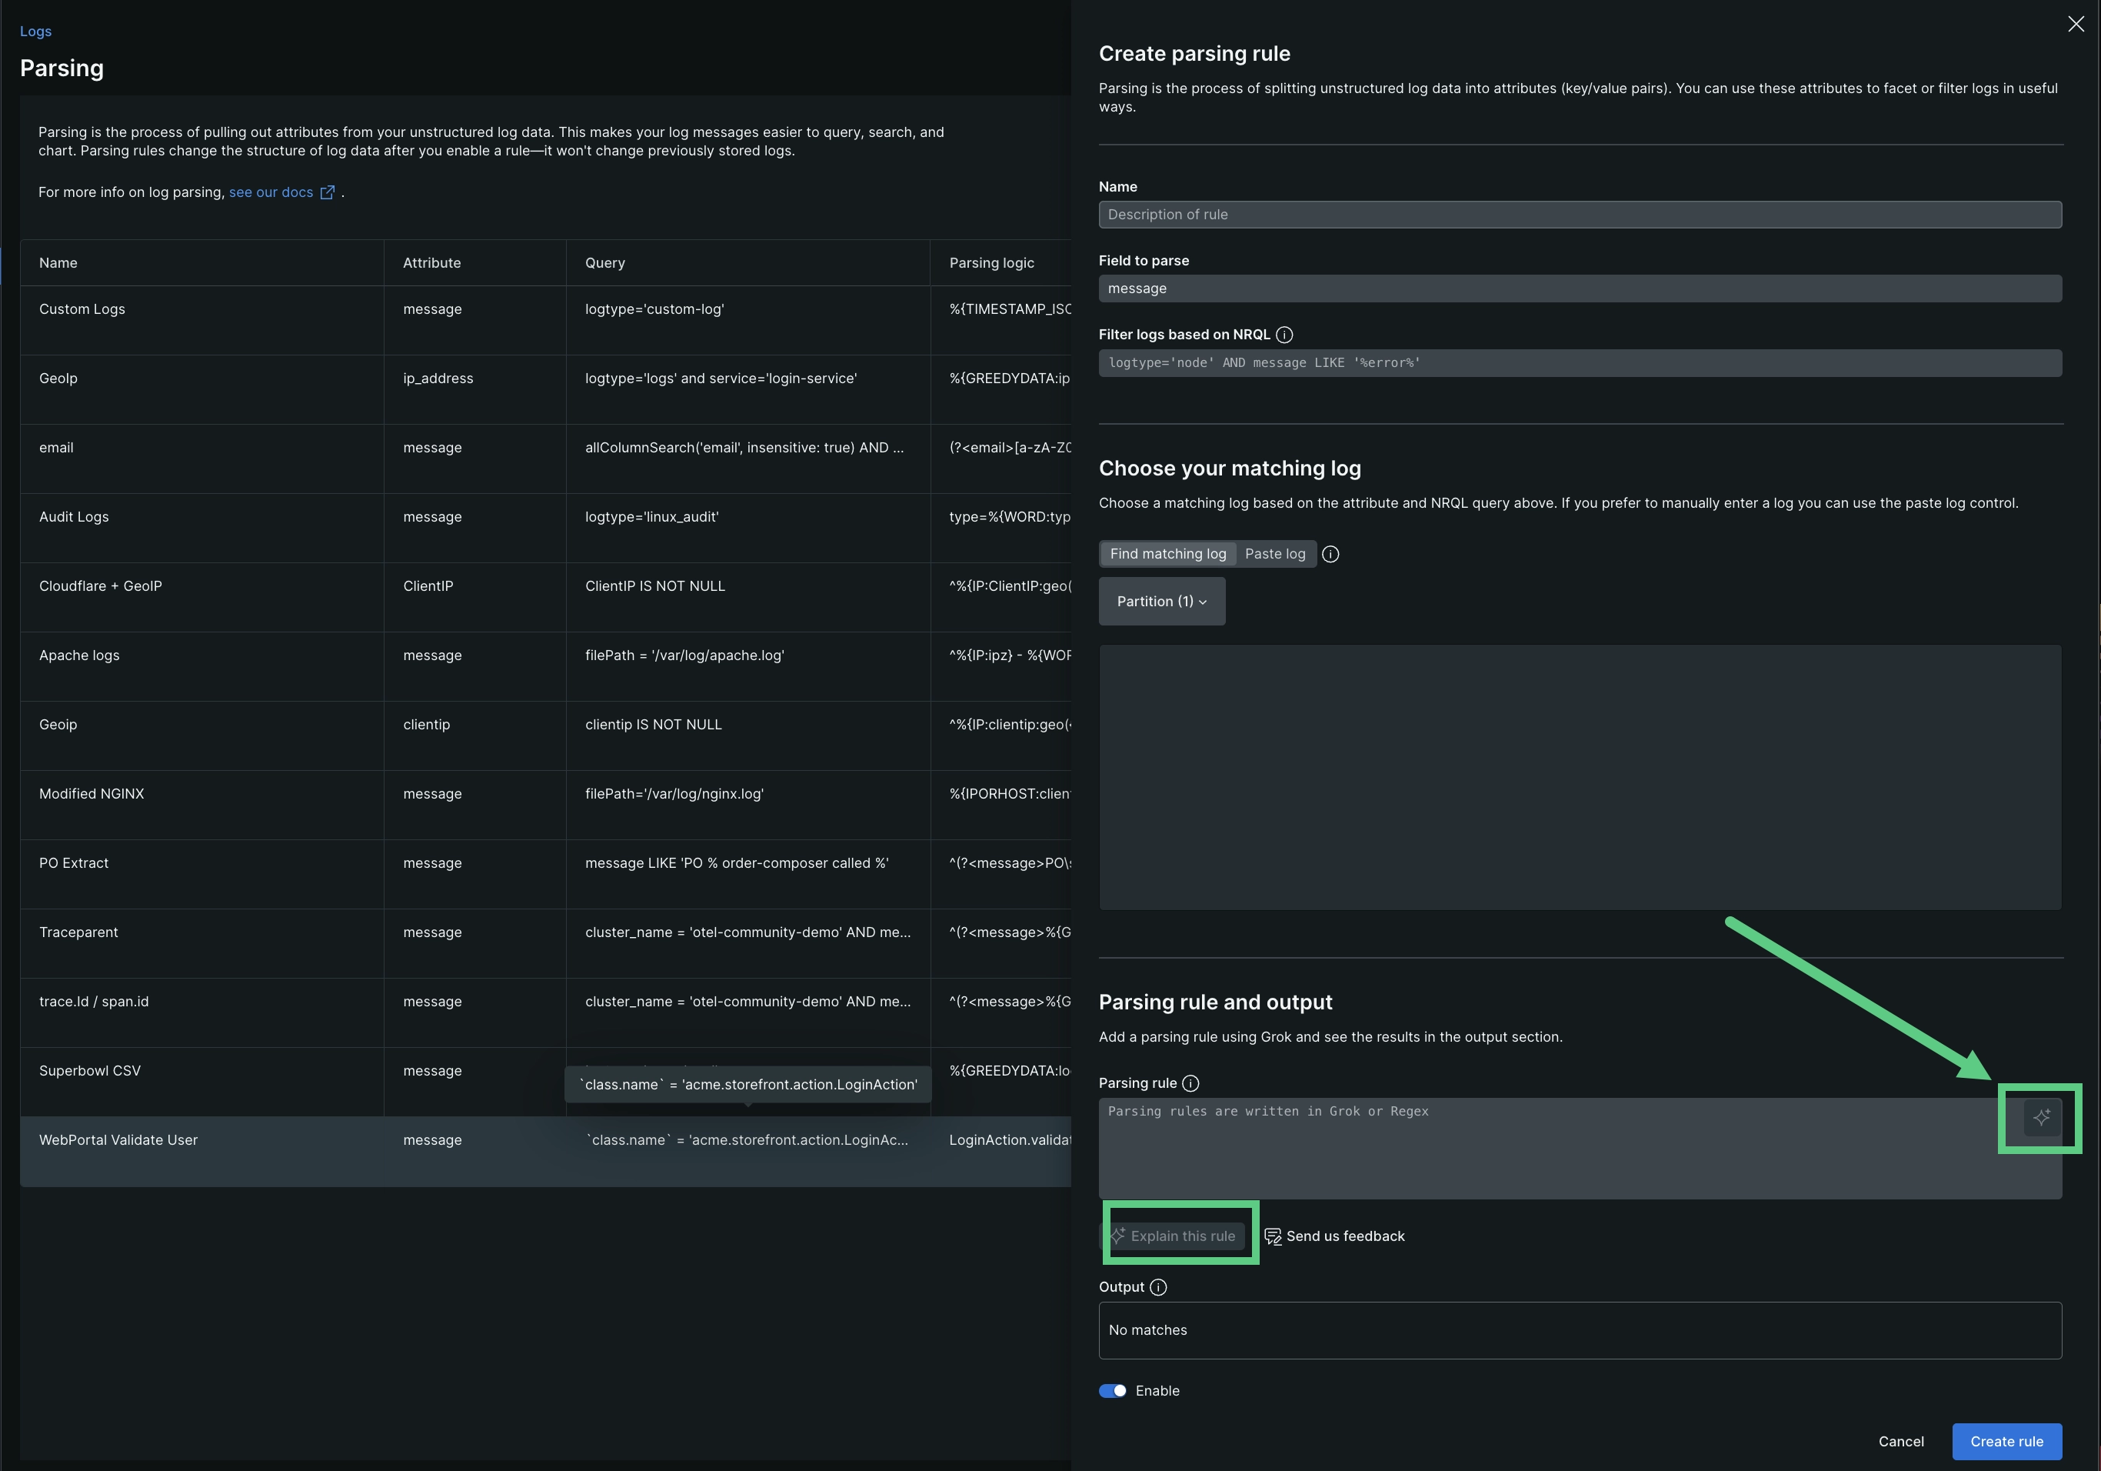Screen dimensions: 2101x1471
Task: Disable the rule using the Enable toggle
Action: pos(1111,1390)
